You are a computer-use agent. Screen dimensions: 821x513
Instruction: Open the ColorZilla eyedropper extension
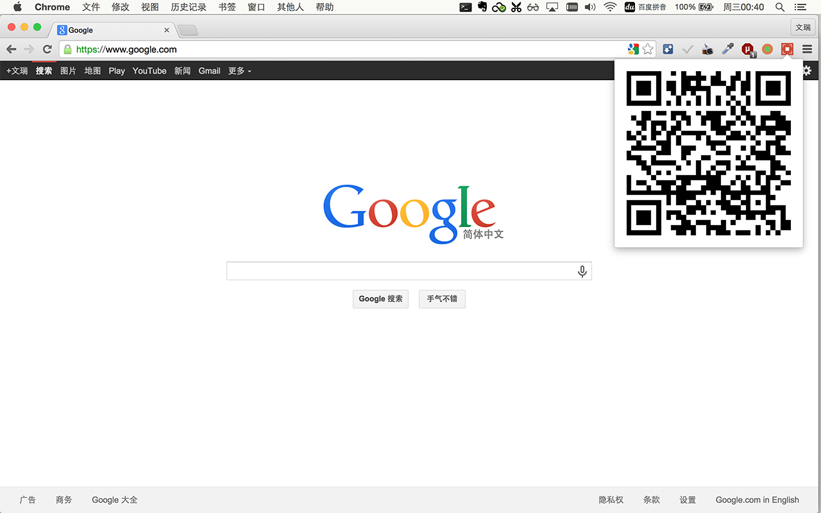727,49
